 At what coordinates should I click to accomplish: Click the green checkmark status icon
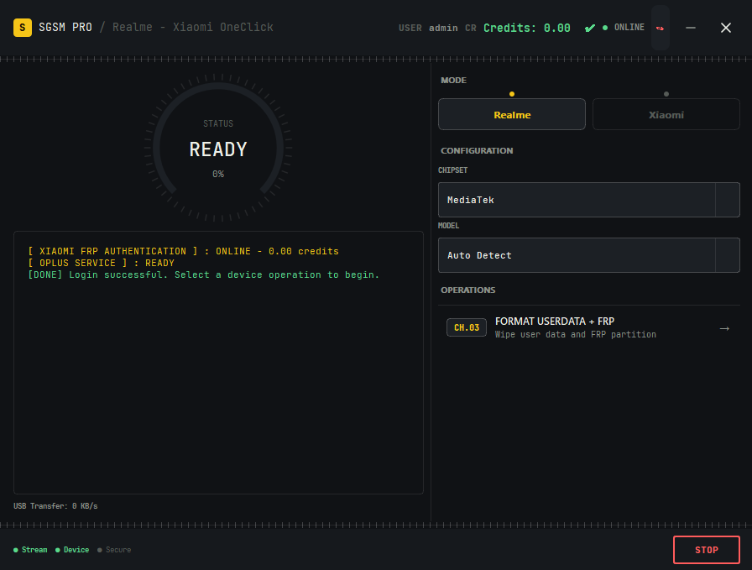[x=590, y=28]
